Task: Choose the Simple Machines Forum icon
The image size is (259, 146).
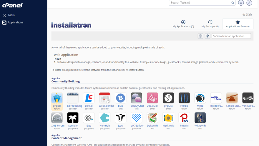Action: (x=232, y=98)
